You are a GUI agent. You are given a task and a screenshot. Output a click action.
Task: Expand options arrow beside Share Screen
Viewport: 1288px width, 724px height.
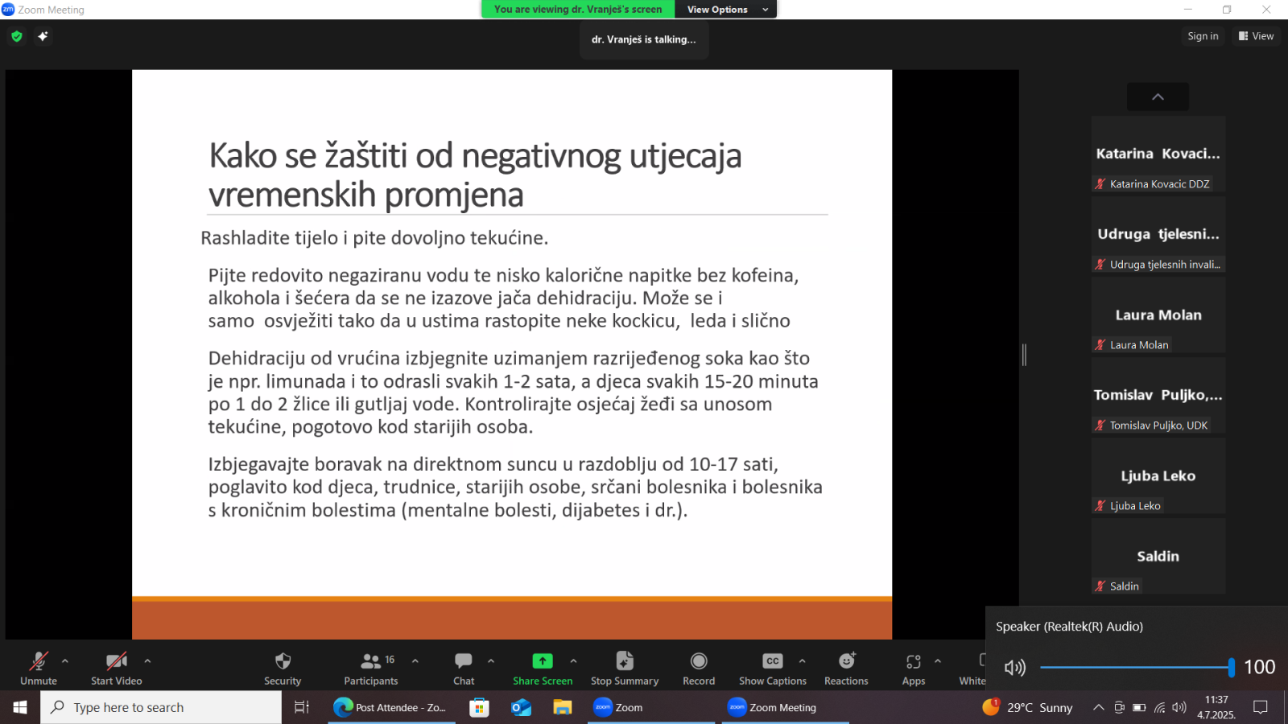pos(573,661)
